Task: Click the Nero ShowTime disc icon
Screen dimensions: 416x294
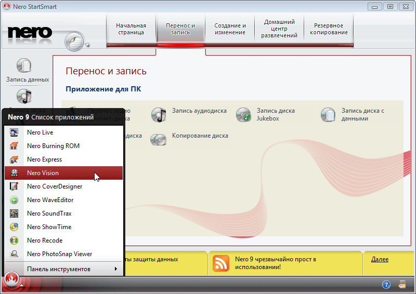Action: coord(14,227)
